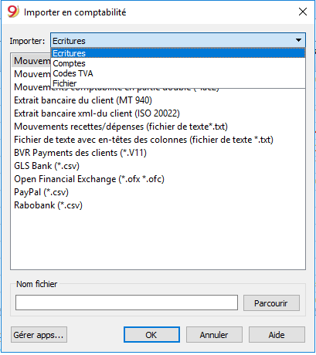This screenshot has height=355, width=316.
Task: Click the Nom fichier text field
Action: [x=127, y=303]
